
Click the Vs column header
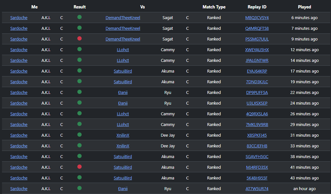[142, 7]
